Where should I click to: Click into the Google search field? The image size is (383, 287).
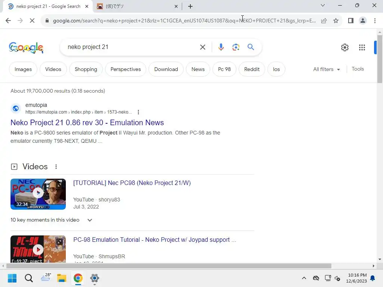(x=132, y=47)
